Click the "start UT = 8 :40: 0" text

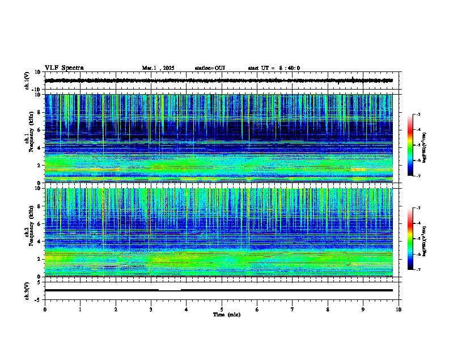(x=274, y=68)
